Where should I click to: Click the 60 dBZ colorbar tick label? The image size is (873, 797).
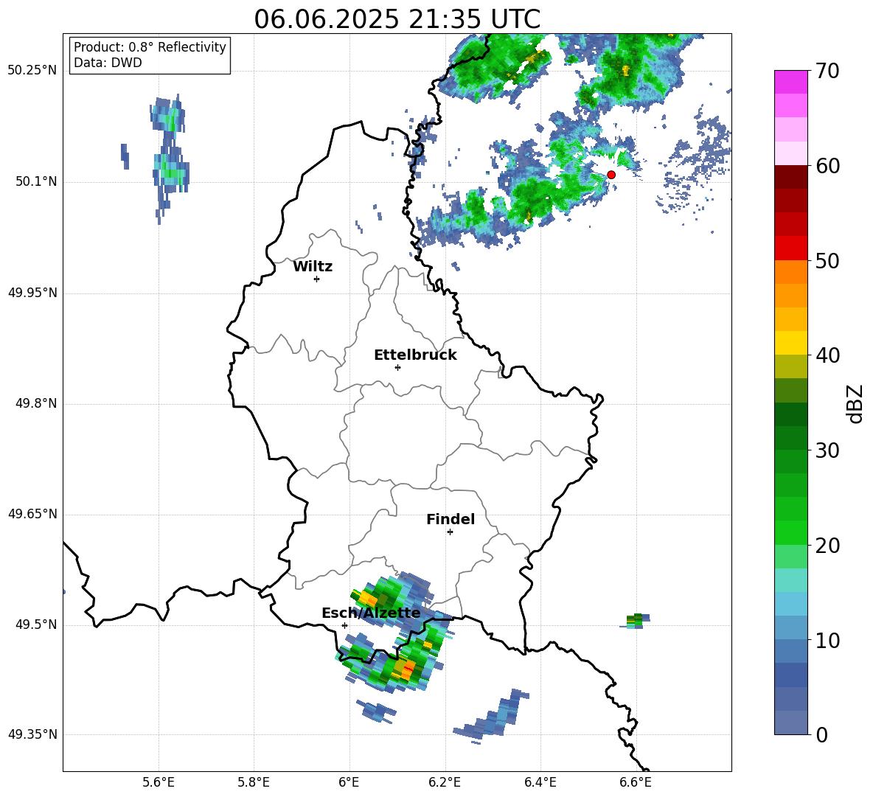(827, 166)
